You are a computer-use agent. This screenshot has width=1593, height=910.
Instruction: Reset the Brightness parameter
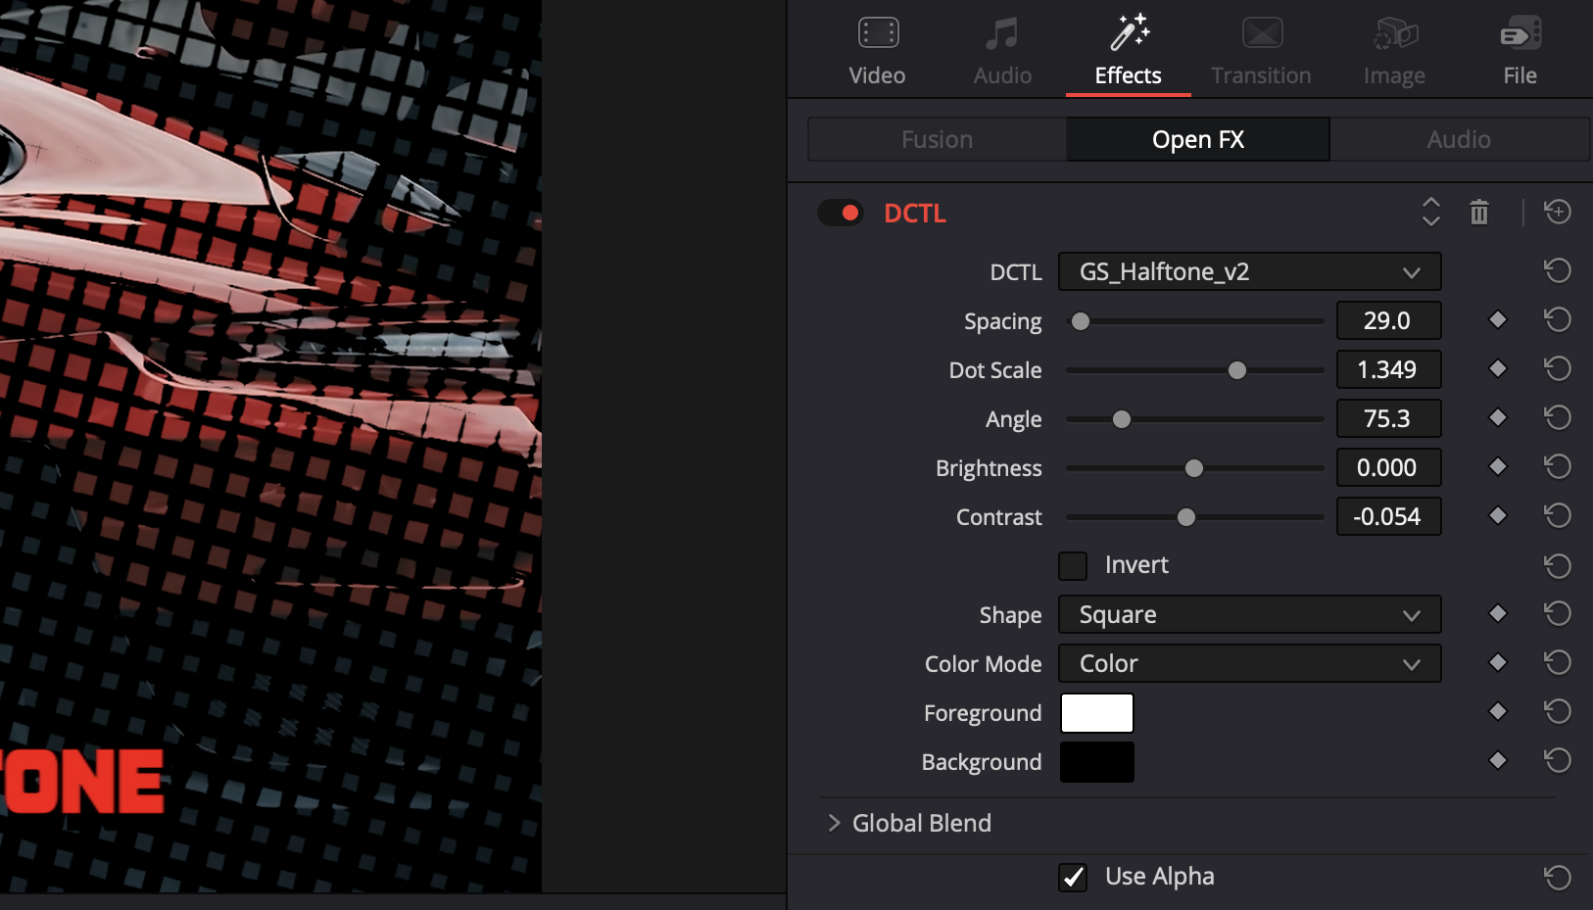1557,466
